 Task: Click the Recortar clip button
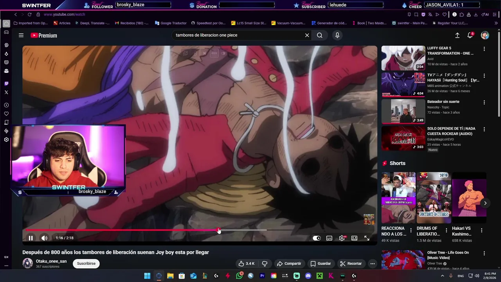[x=351, y=264]
